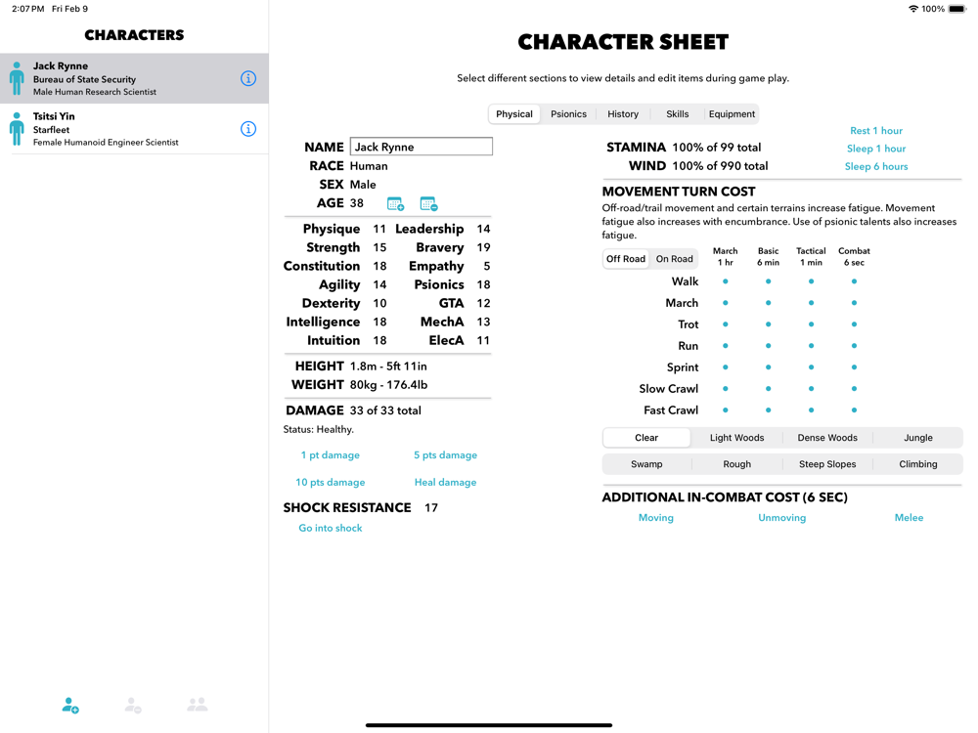Viewport: 978px width, 733px height.
Task: Open the History tab
Action: [623, 114]
